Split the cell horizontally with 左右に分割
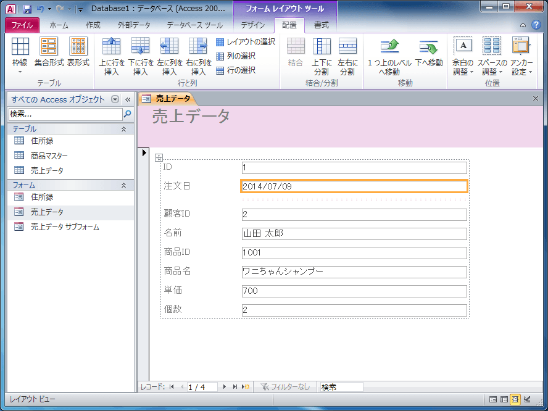This screenshot has width=548, height=411. click(347, 56)
